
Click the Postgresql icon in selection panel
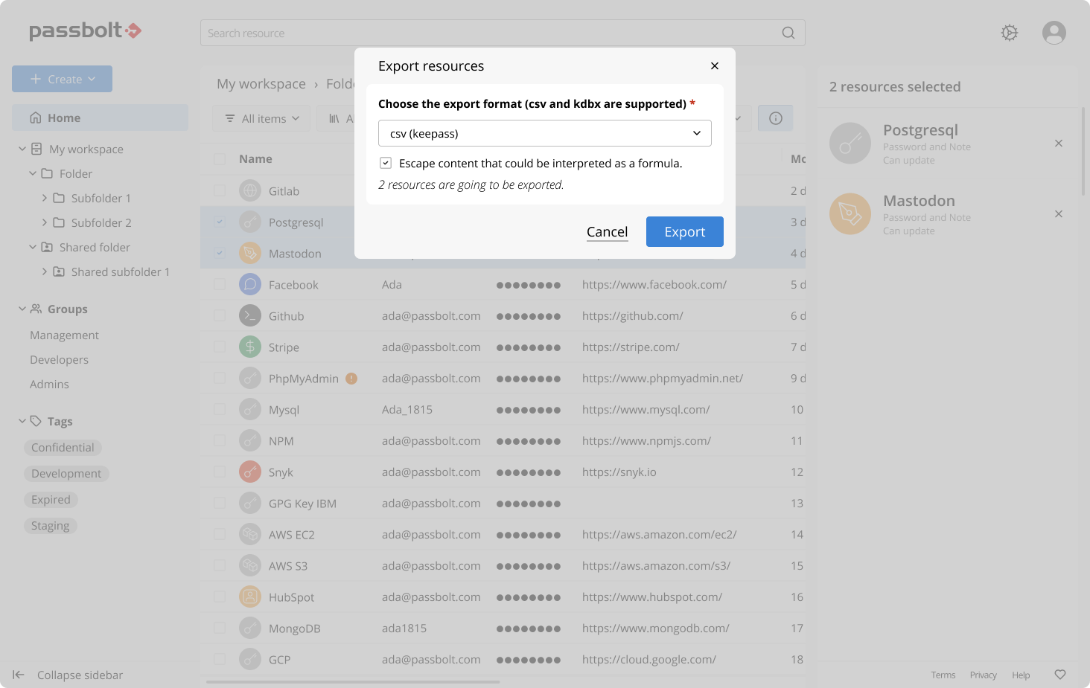(x=850, y=144)
